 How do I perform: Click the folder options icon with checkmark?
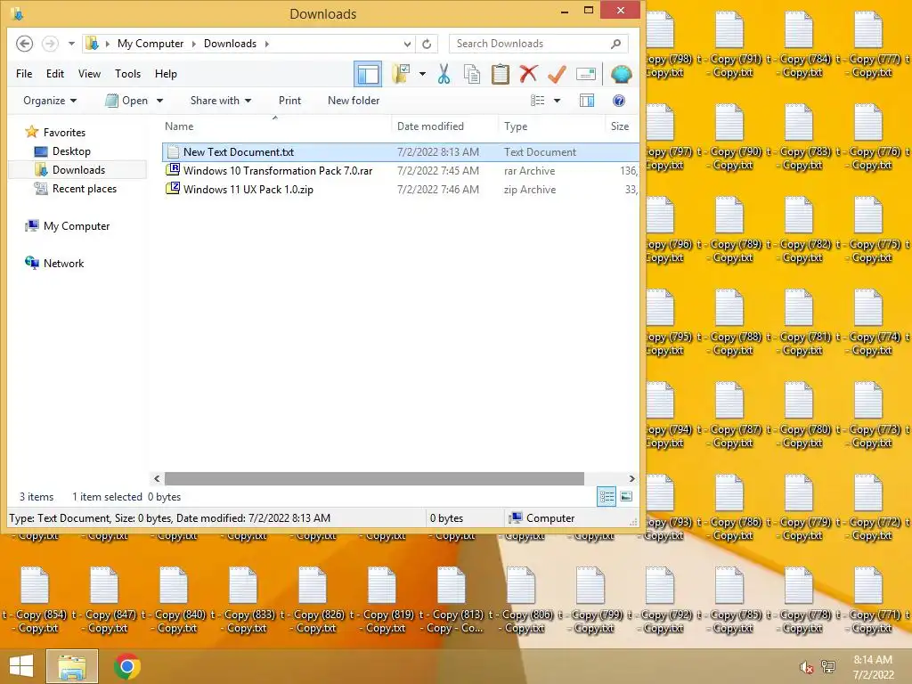click(402, 74)
